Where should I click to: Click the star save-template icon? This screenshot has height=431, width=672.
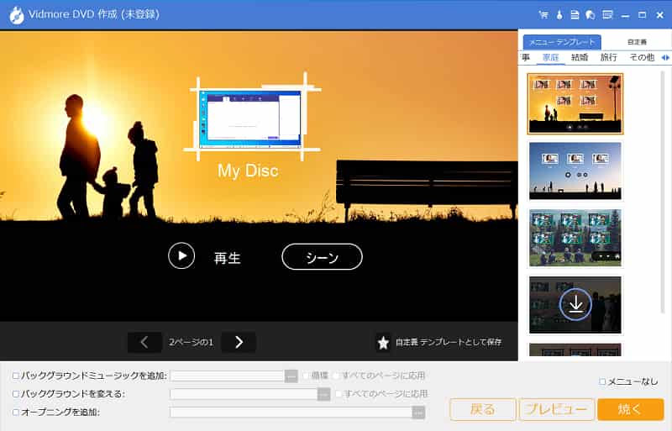(x=383, y=342)
